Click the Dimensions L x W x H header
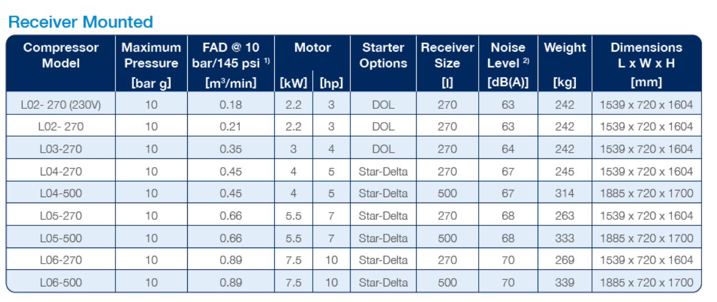717x302 pixels. [646, 56]
